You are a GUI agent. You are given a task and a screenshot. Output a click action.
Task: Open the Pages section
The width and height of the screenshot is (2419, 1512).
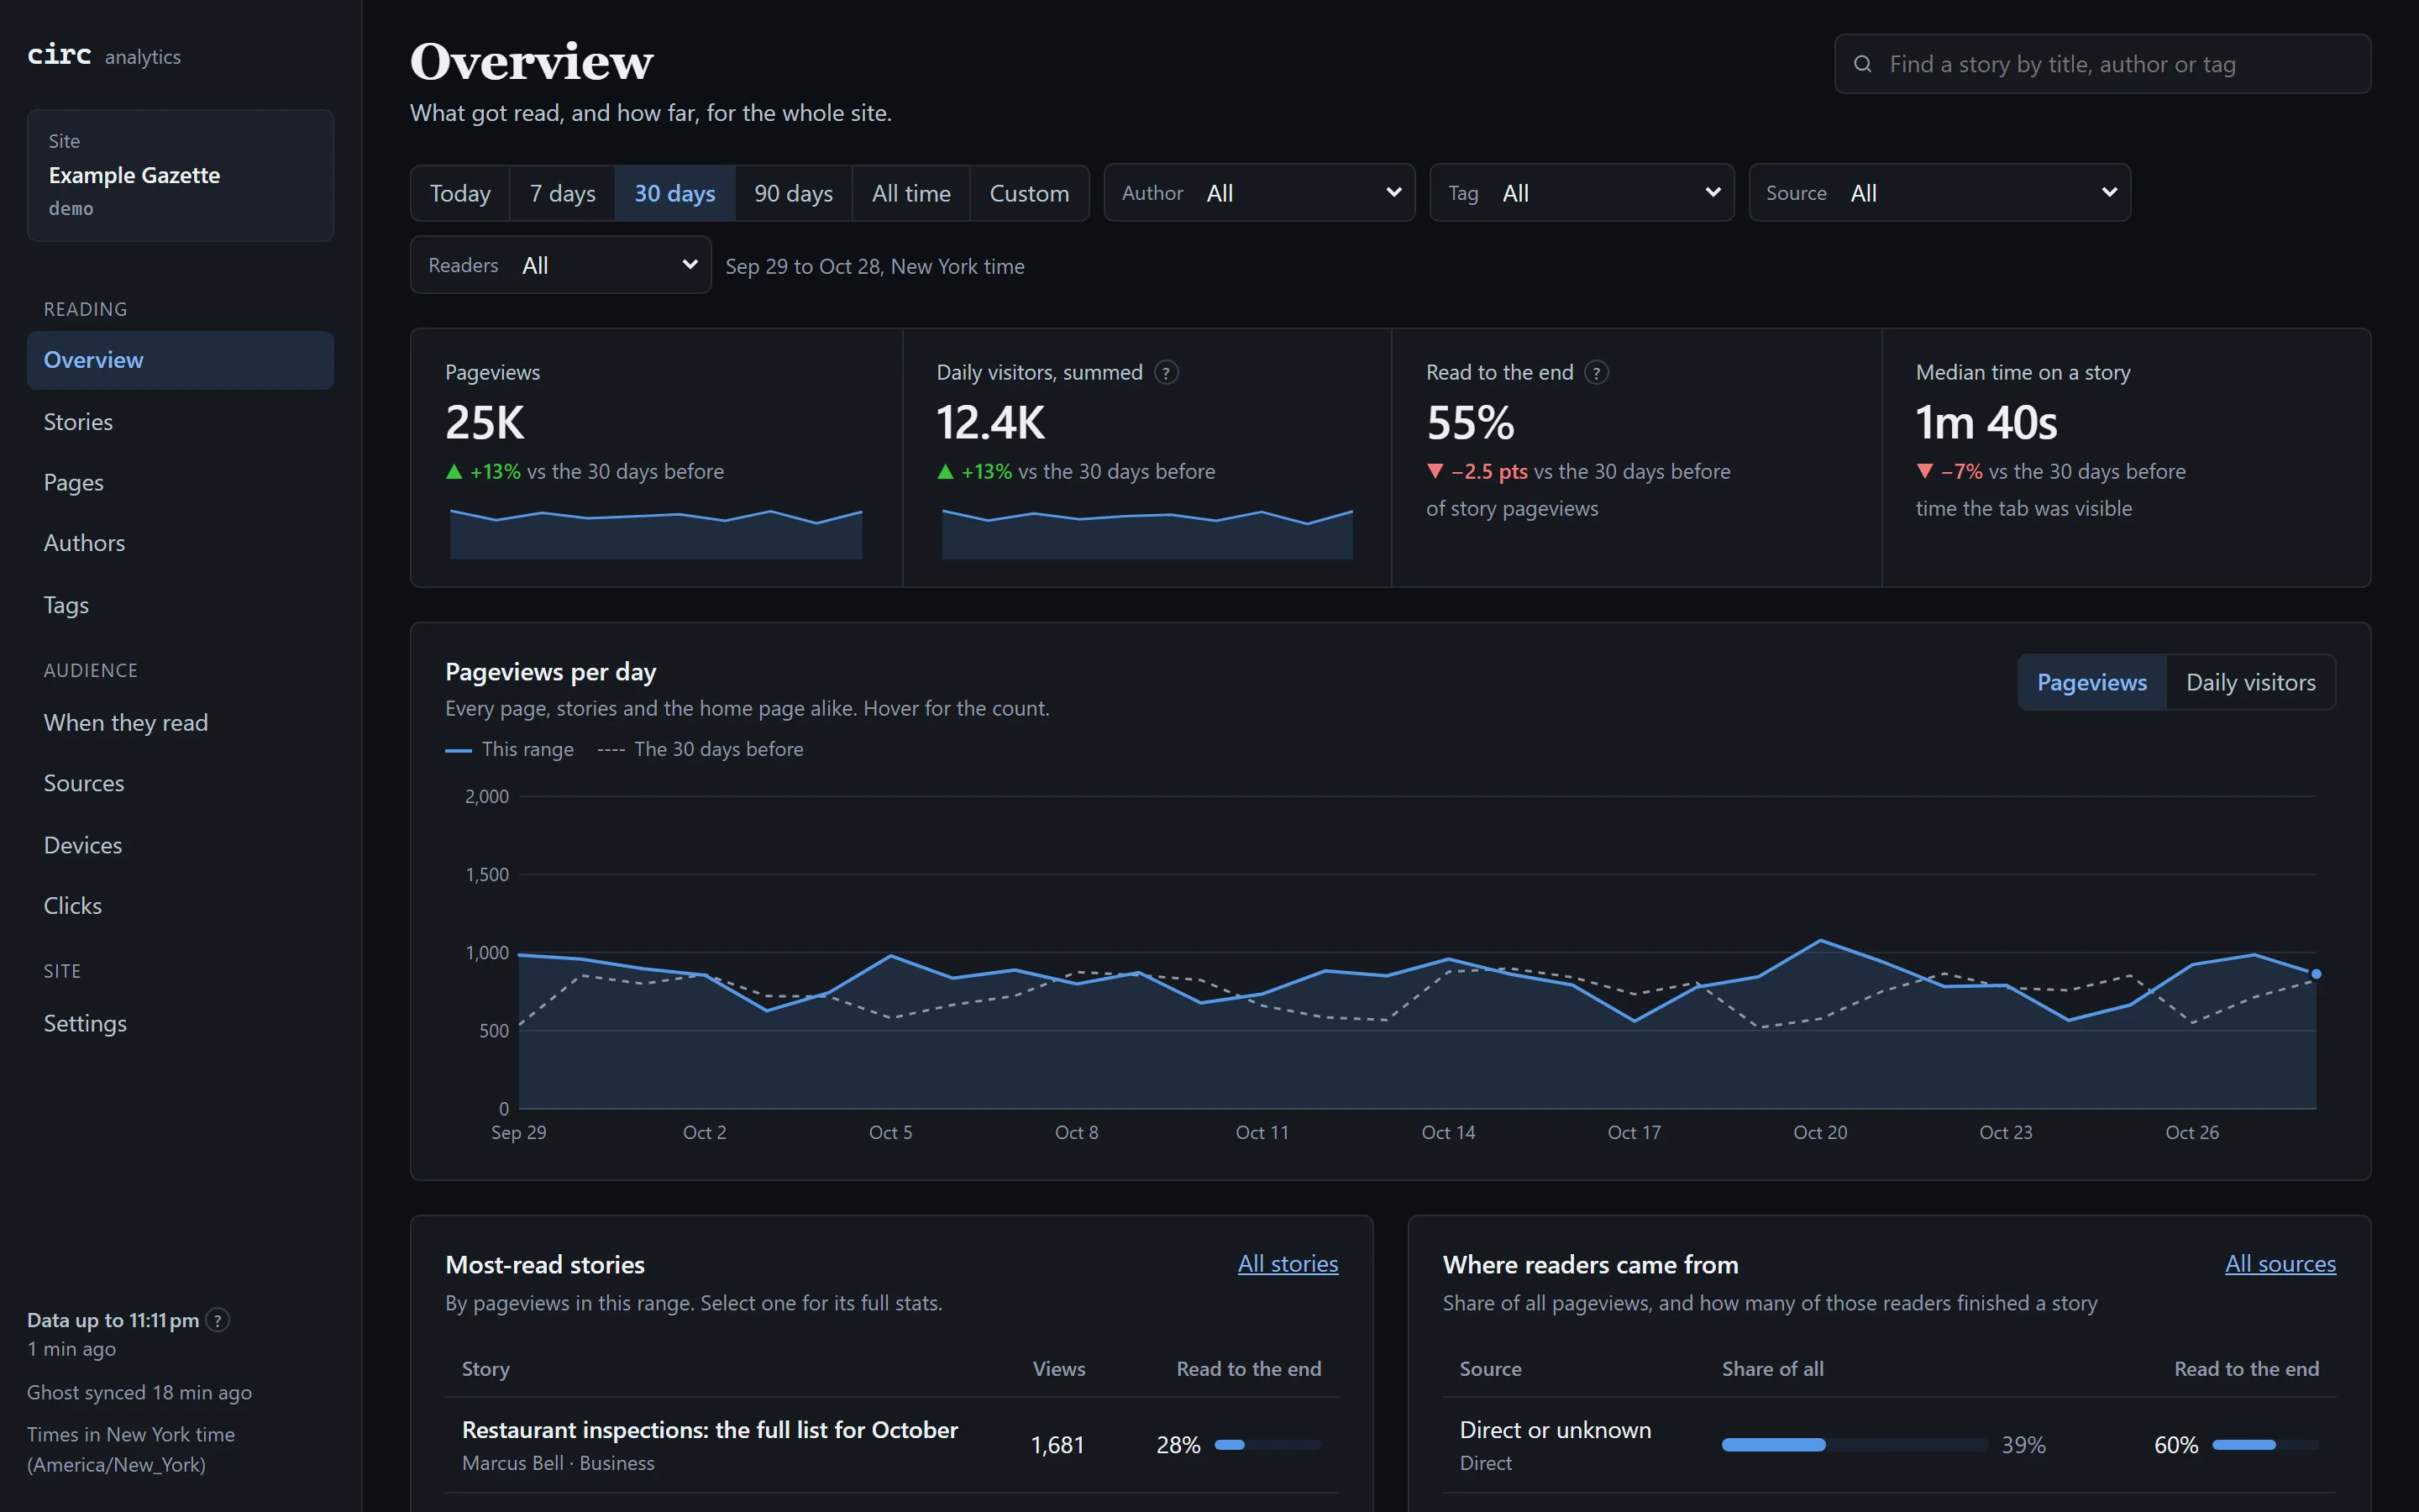(x=180, y=482)
